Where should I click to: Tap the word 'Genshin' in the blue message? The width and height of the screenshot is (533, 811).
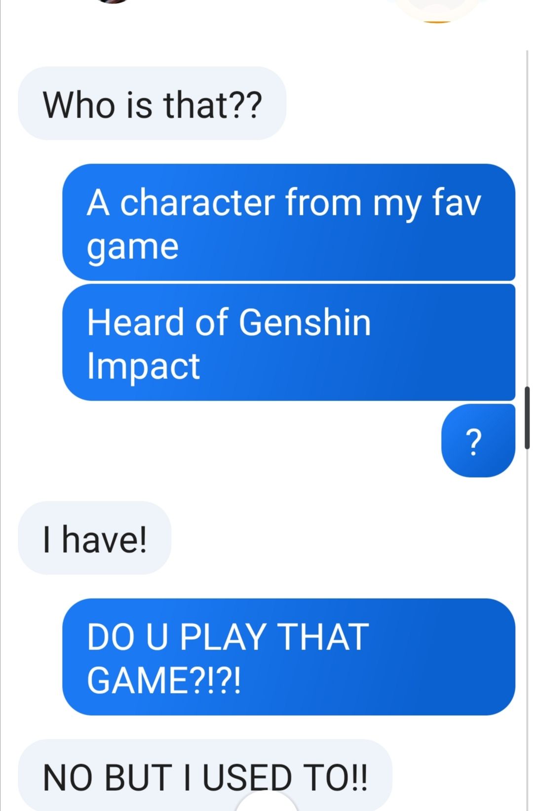click(x=305, y=323)
